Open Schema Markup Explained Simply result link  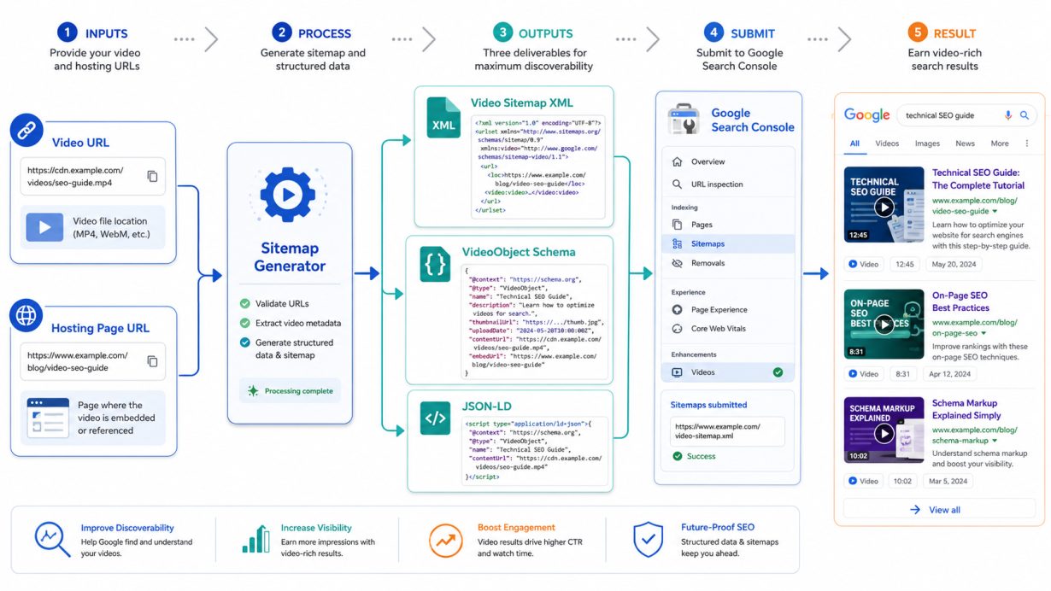966,409
